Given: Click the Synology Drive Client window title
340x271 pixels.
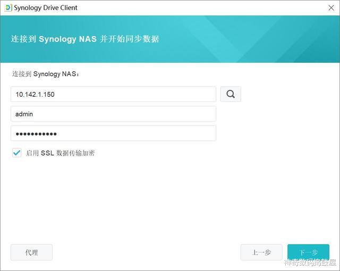Looking at the screenshot, I should [x=46, y=8].
